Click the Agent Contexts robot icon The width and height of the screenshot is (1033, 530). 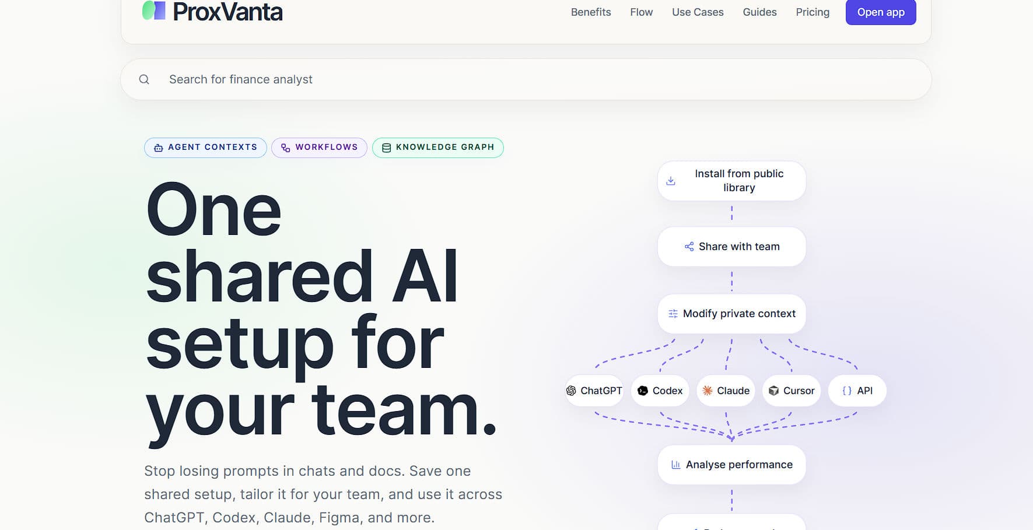[158, 148]
